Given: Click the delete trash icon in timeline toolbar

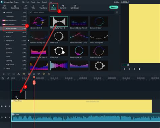Looking at the screenshot, I should pos(14,74).
